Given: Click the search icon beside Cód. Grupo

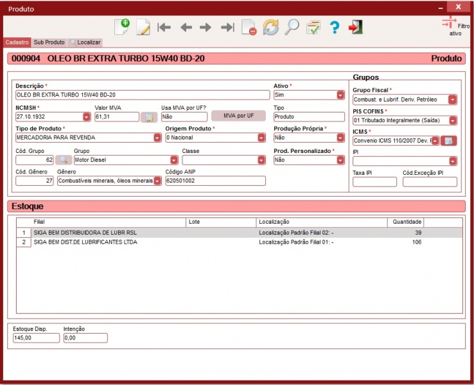Looking at the screenshot, I should (x=64, y=160).
